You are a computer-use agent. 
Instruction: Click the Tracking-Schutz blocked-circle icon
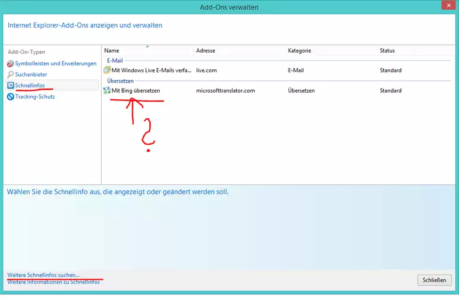[10, 96]
